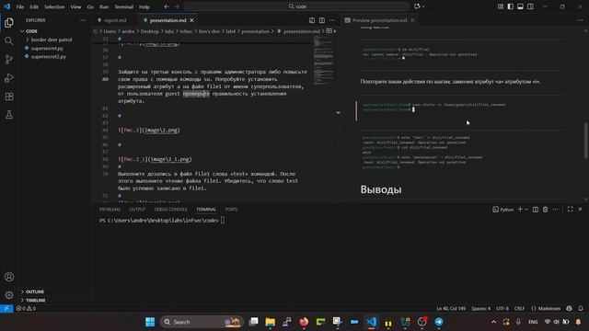589x331 pixels.
Task: Create a new terminal with plus icon
Action: [x=520, y=210]
